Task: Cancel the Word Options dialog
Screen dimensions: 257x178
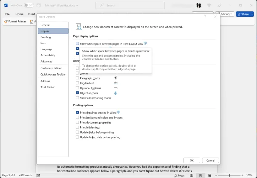Action: 211,160
